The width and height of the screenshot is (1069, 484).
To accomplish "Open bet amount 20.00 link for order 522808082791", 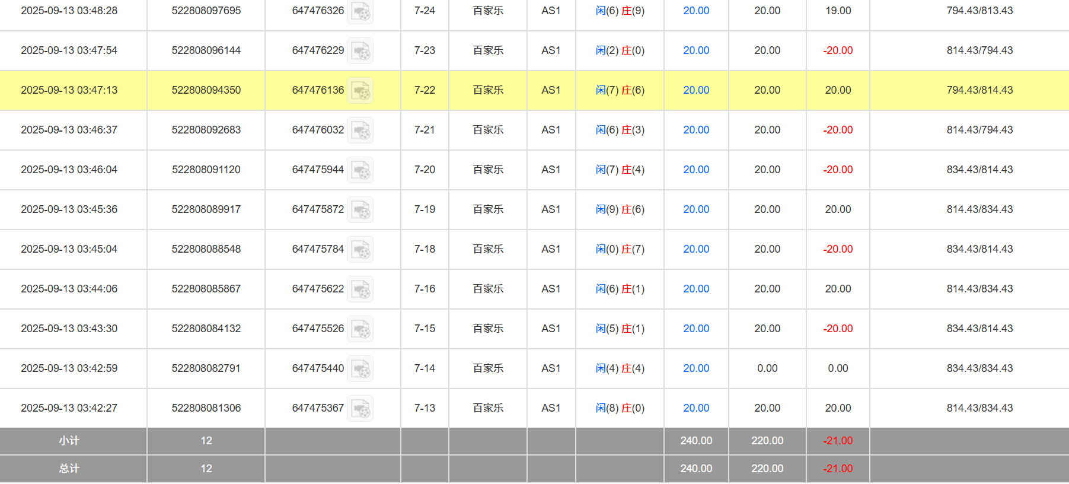I will tap(696, 368).
